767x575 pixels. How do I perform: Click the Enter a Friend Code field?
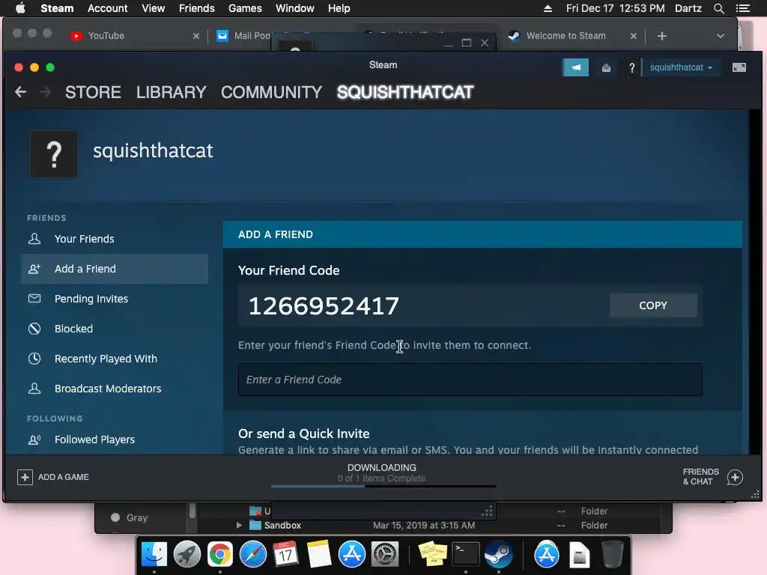[x=470, y=380]
